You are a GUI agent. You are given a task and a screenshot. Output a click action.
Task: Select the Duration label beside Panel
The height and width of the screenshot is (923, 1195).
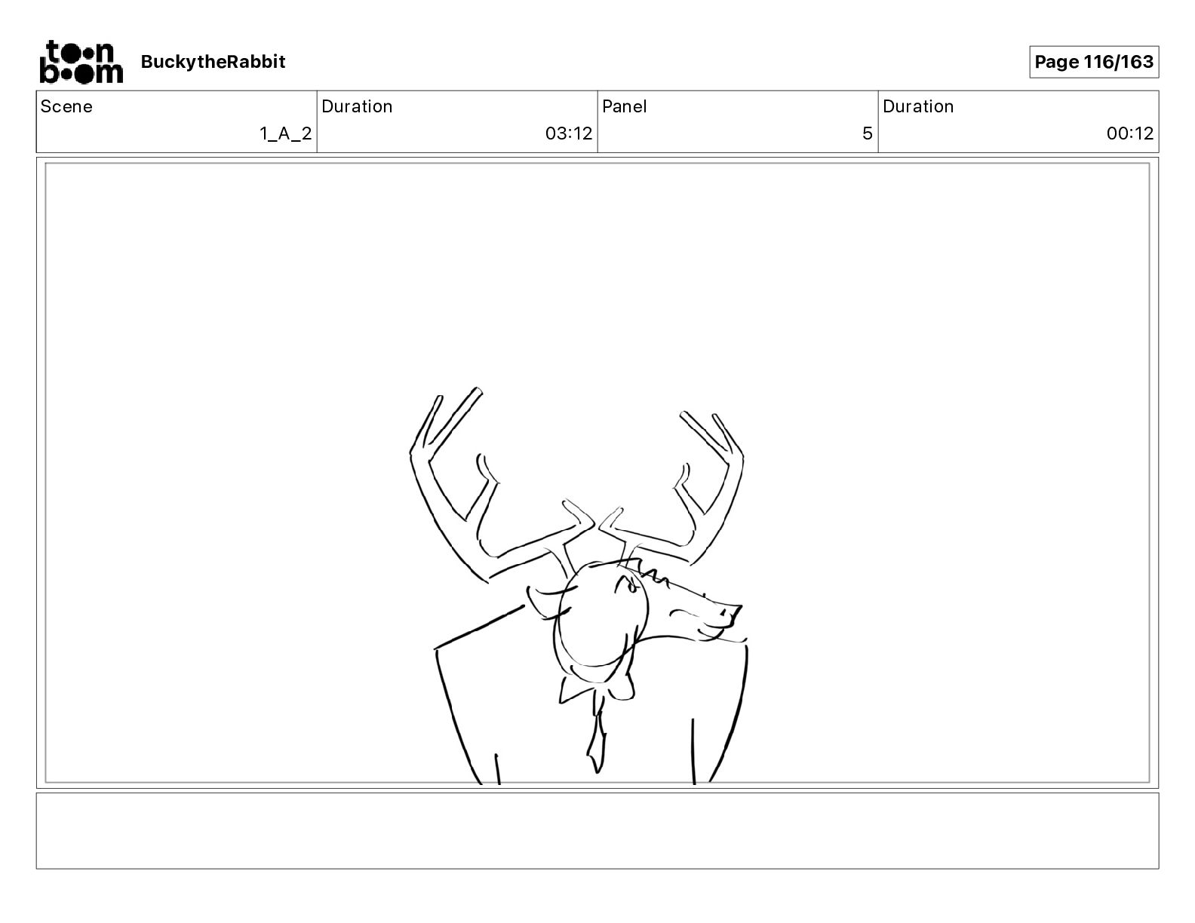pyautogui.click(x=918, y=106)
